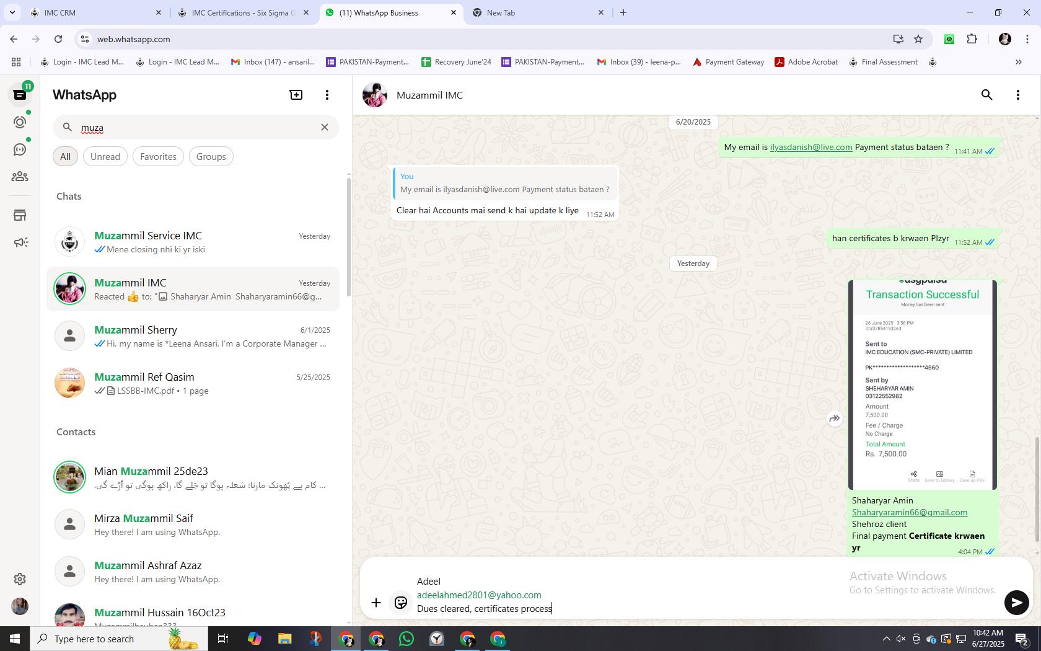
Task: Open the Status icon in sidebar
Action: coord(20,122)
